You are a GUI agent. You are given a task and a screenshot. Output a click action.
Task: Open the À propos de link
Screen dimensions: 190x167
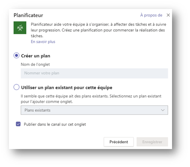[x=151, y=15]
